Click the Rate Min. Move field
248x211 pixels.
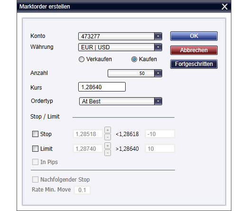[82, 190]
